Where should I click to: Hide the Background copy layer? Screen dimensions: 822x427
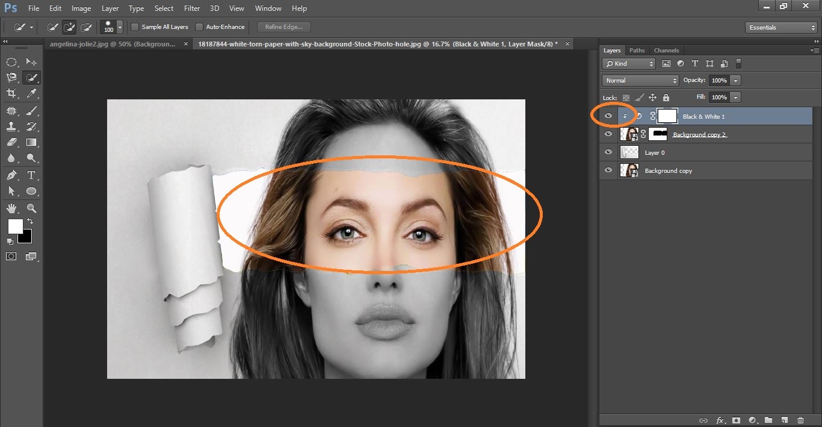608,170
